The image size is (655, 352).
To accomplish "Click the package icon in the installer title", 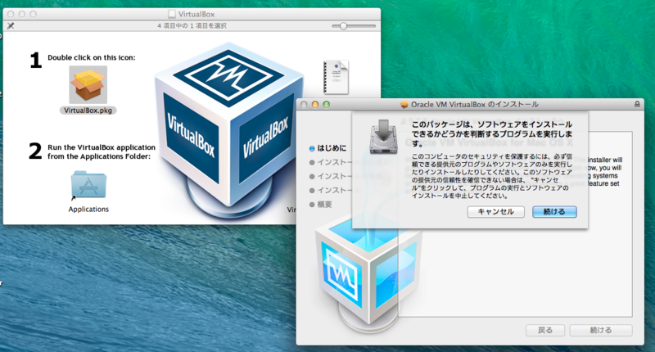I will [404, 105].
